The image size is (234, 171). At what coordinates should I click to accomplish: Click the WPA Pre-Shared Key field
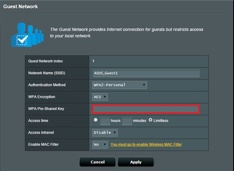click(x=146, y=109)
